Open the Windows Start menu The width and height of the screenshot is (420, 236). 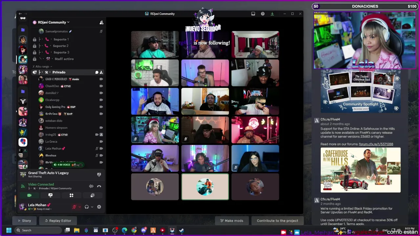[x=9, y=230]
